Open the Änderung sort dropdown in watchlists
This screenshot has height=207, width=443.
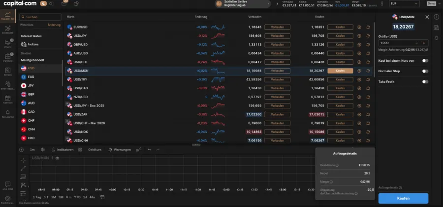54,25
